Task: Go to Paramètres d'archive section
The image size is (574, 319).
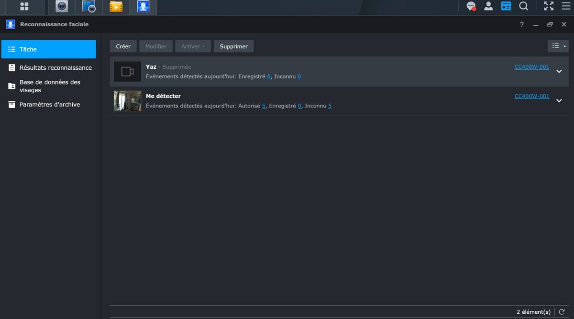Action: click(x=50, y=105)
